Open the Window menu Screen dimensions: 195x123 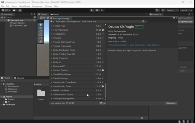coord(48,6)
